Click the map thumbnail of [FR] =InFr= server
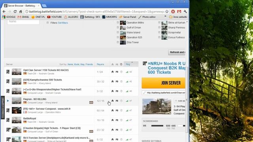 (x=17, y=110)
